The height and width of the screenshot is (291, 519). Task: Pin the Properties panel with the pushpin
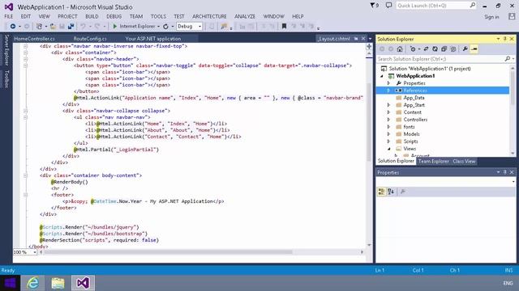[505, 172]
